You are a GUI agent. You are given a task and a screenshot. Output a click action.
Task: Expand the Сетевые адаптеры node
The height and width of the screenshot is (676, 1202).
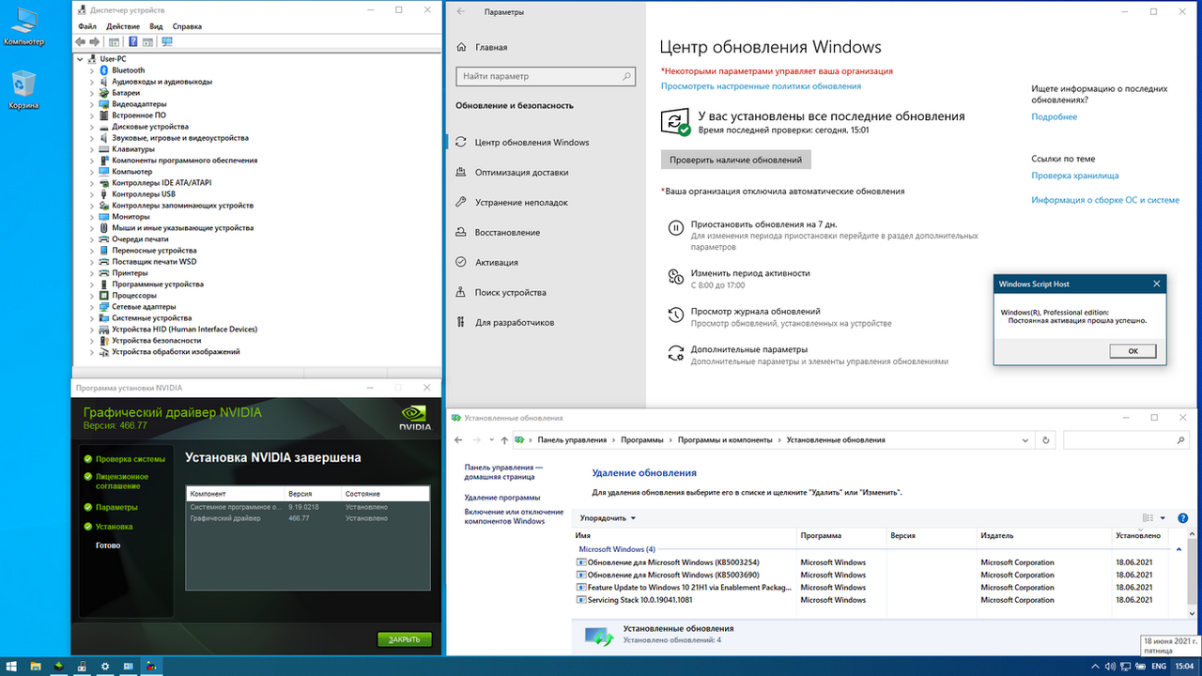(92, 307)
